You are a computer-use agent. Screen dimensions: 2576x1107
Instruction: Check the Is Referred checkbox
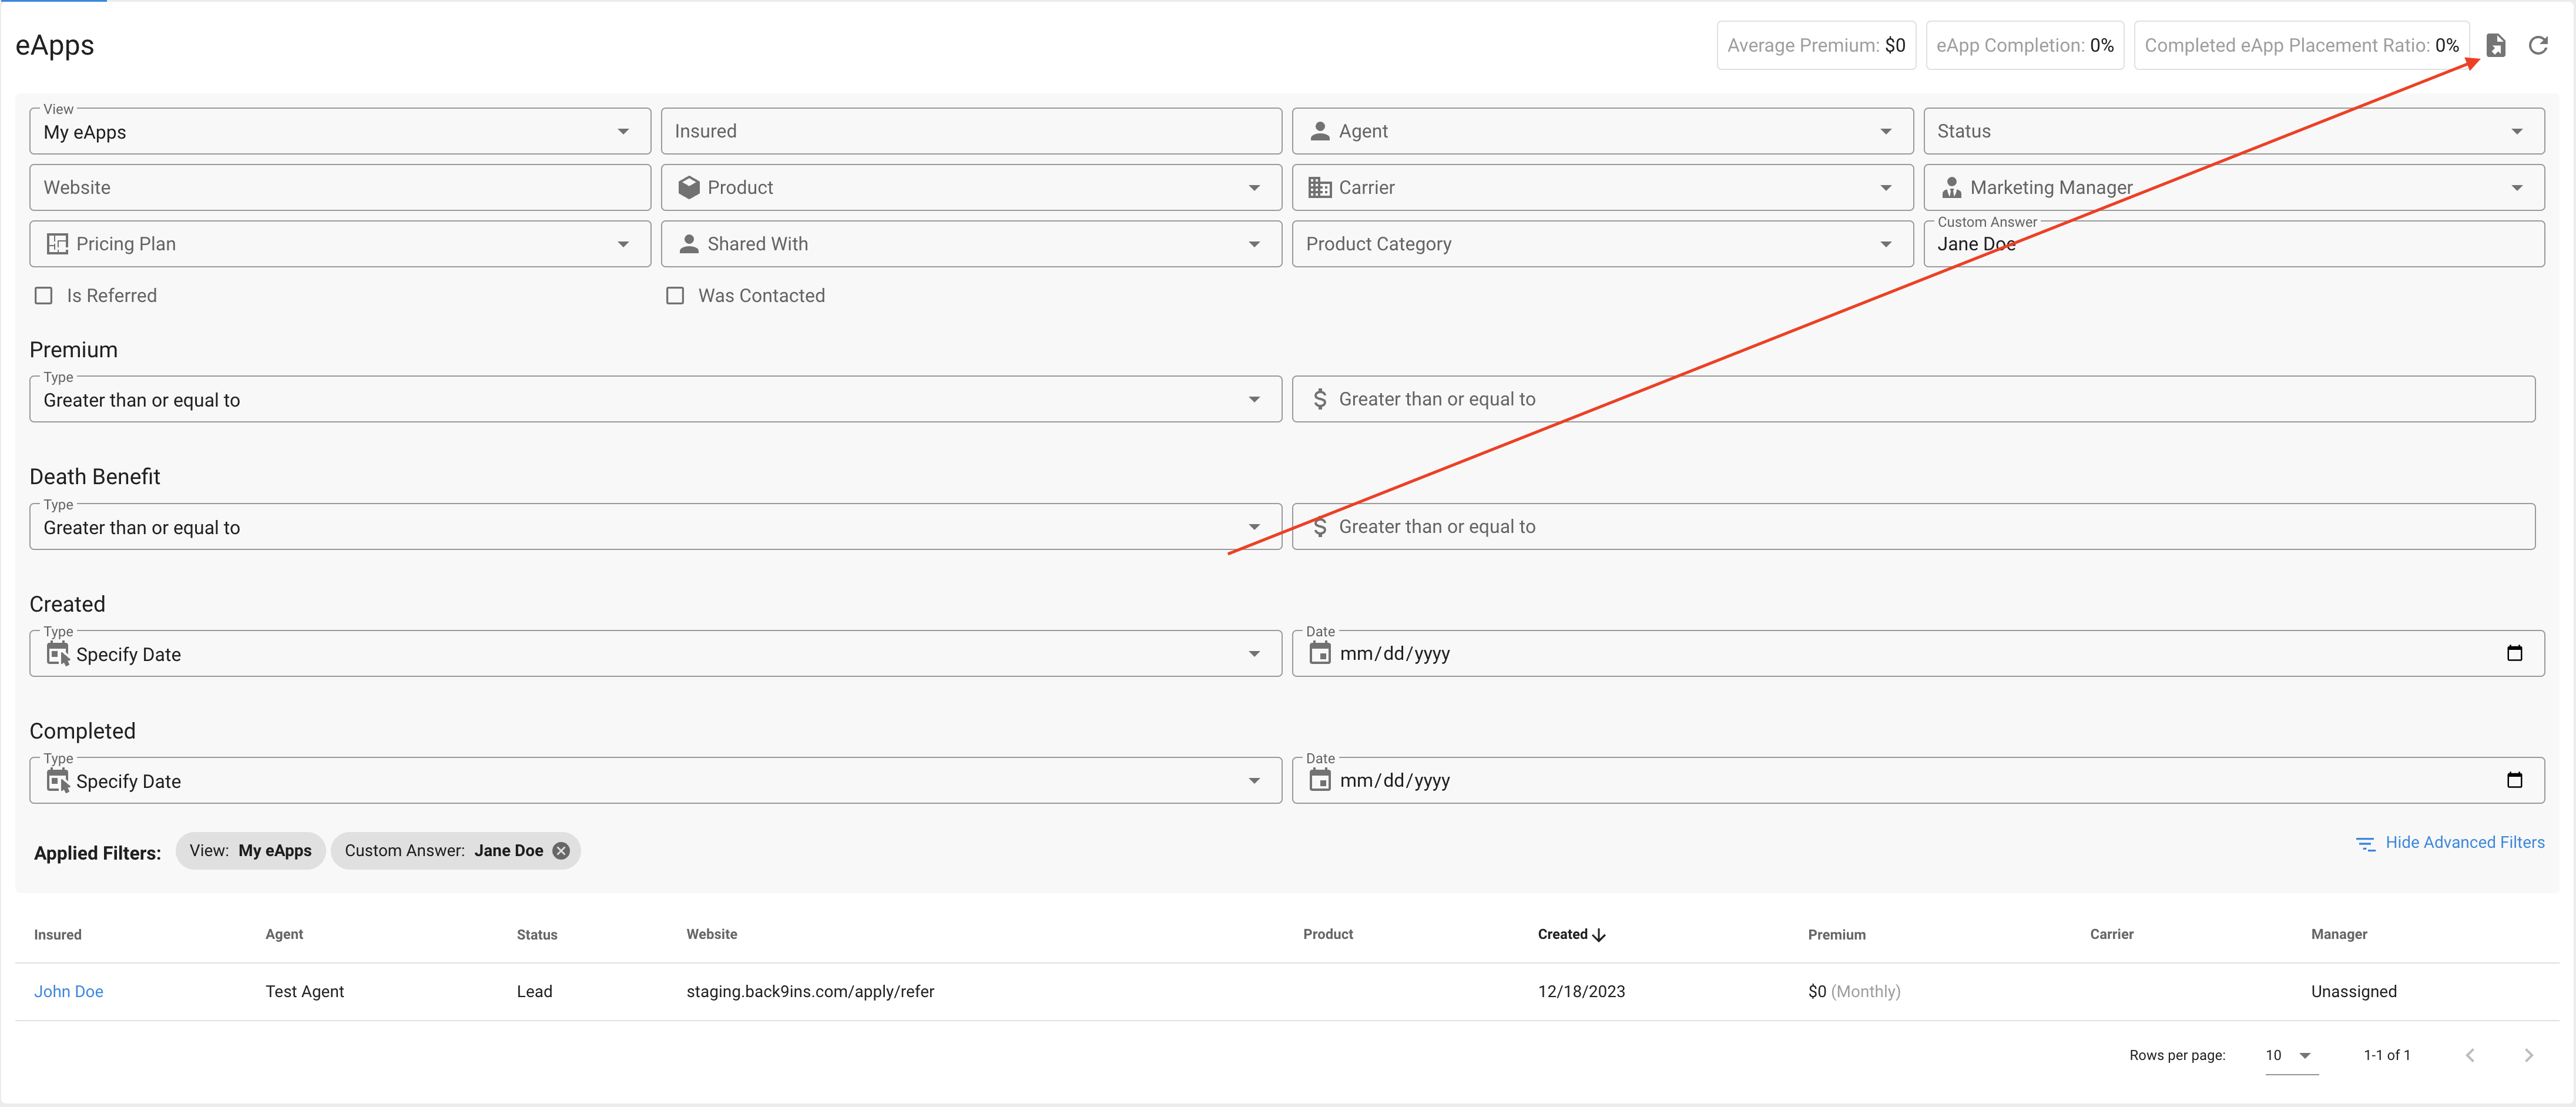[44, 295]
